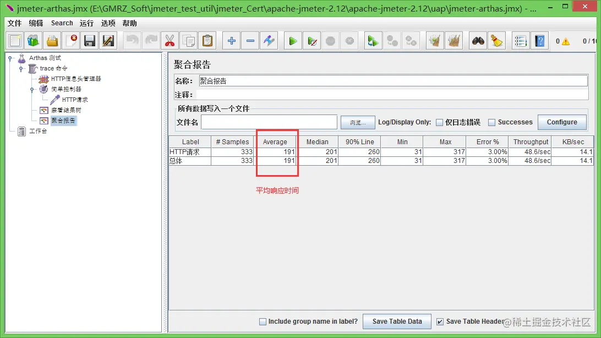The image size is (601, 338).
Task: Open the 帮助 menu
Action: 129,23
